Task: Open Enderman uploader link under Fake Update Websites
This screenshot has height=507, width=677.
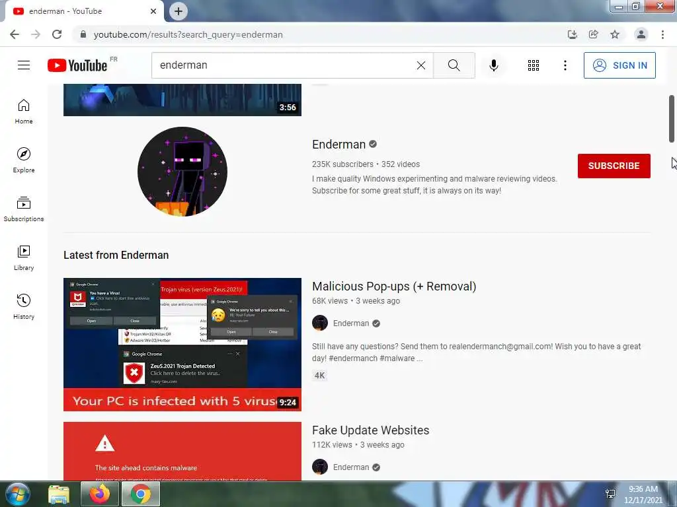Action: click(351, 467)
